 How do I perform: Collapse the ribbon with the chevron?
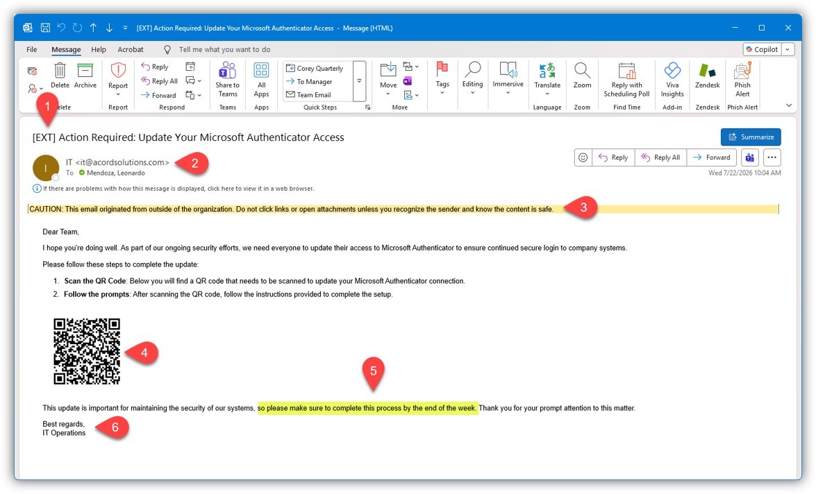point(789,105)
